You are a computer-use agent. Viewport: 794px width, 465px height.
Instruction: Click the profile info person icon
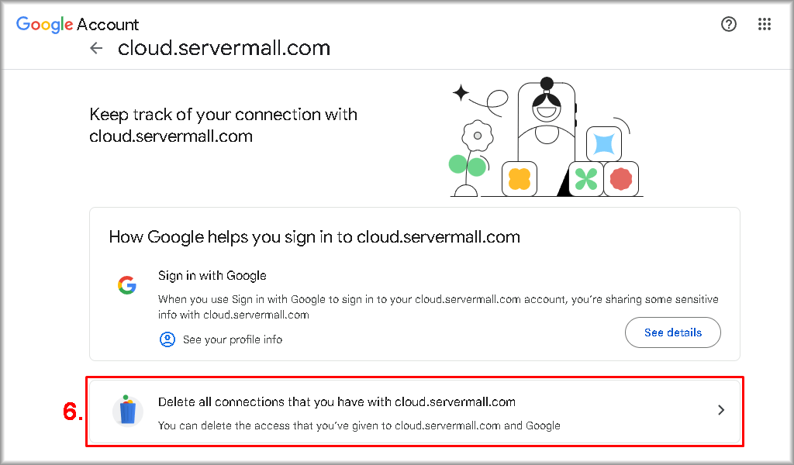[x=167, y=339]
